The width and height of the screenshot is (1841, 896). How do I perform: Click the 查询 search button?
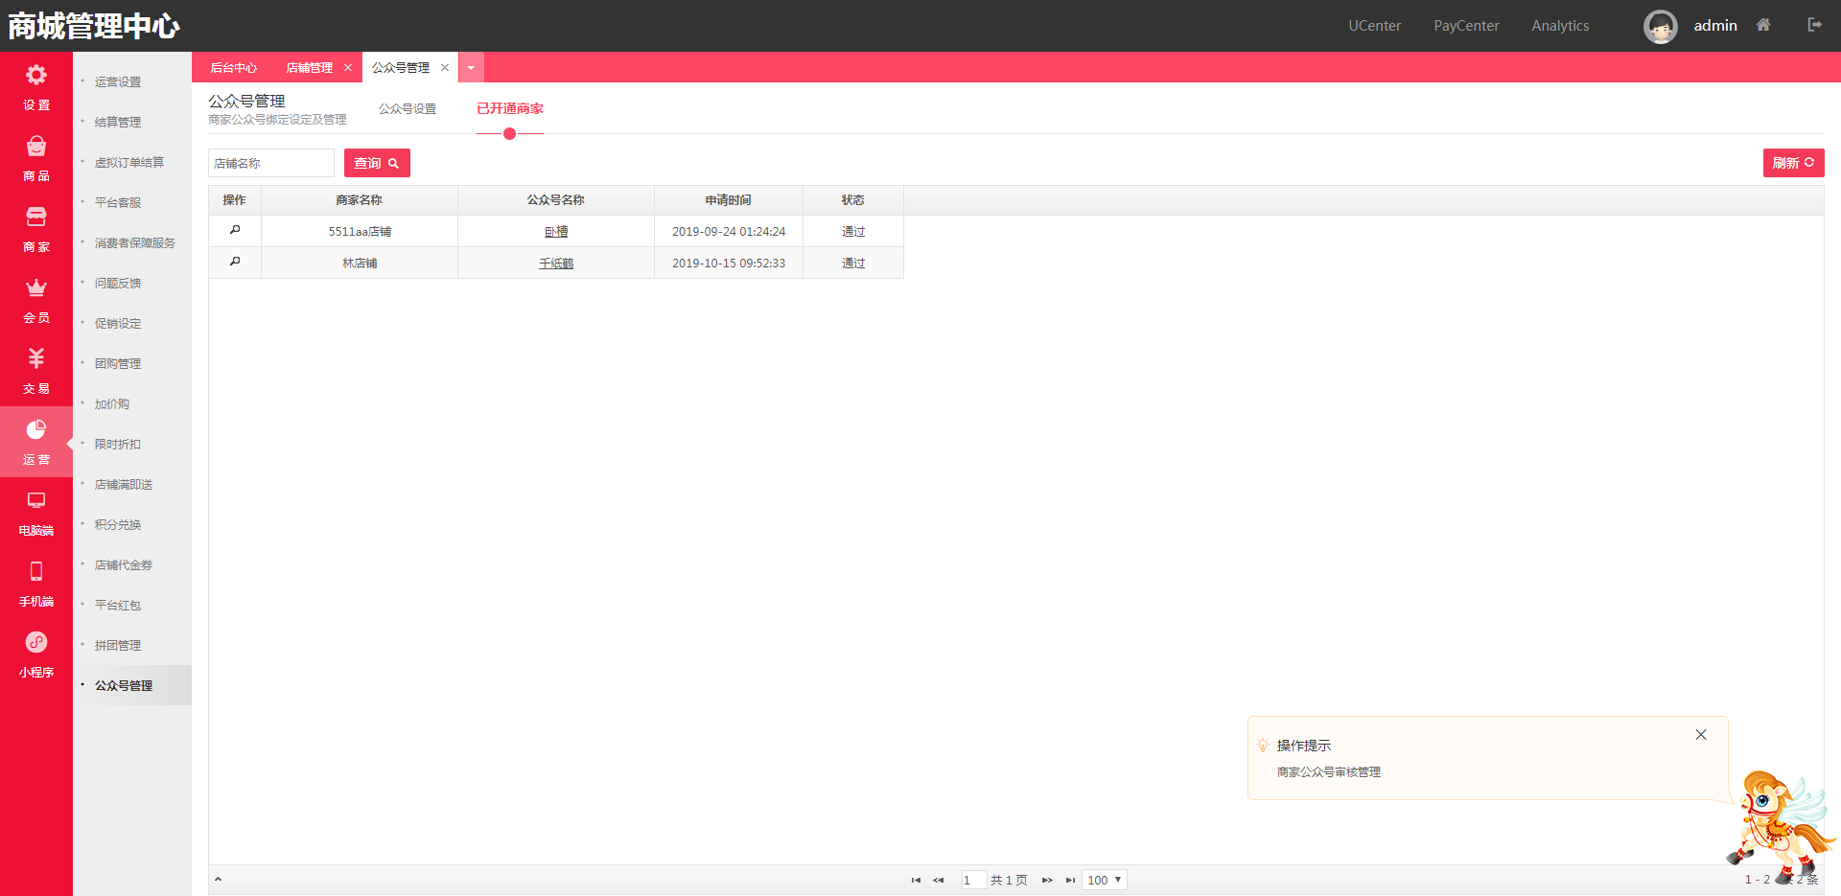(x=377, y=163)
